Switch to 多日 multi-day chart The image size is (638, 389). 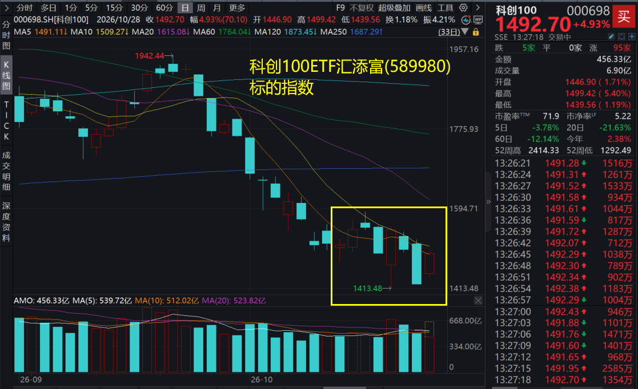[49, 8]
